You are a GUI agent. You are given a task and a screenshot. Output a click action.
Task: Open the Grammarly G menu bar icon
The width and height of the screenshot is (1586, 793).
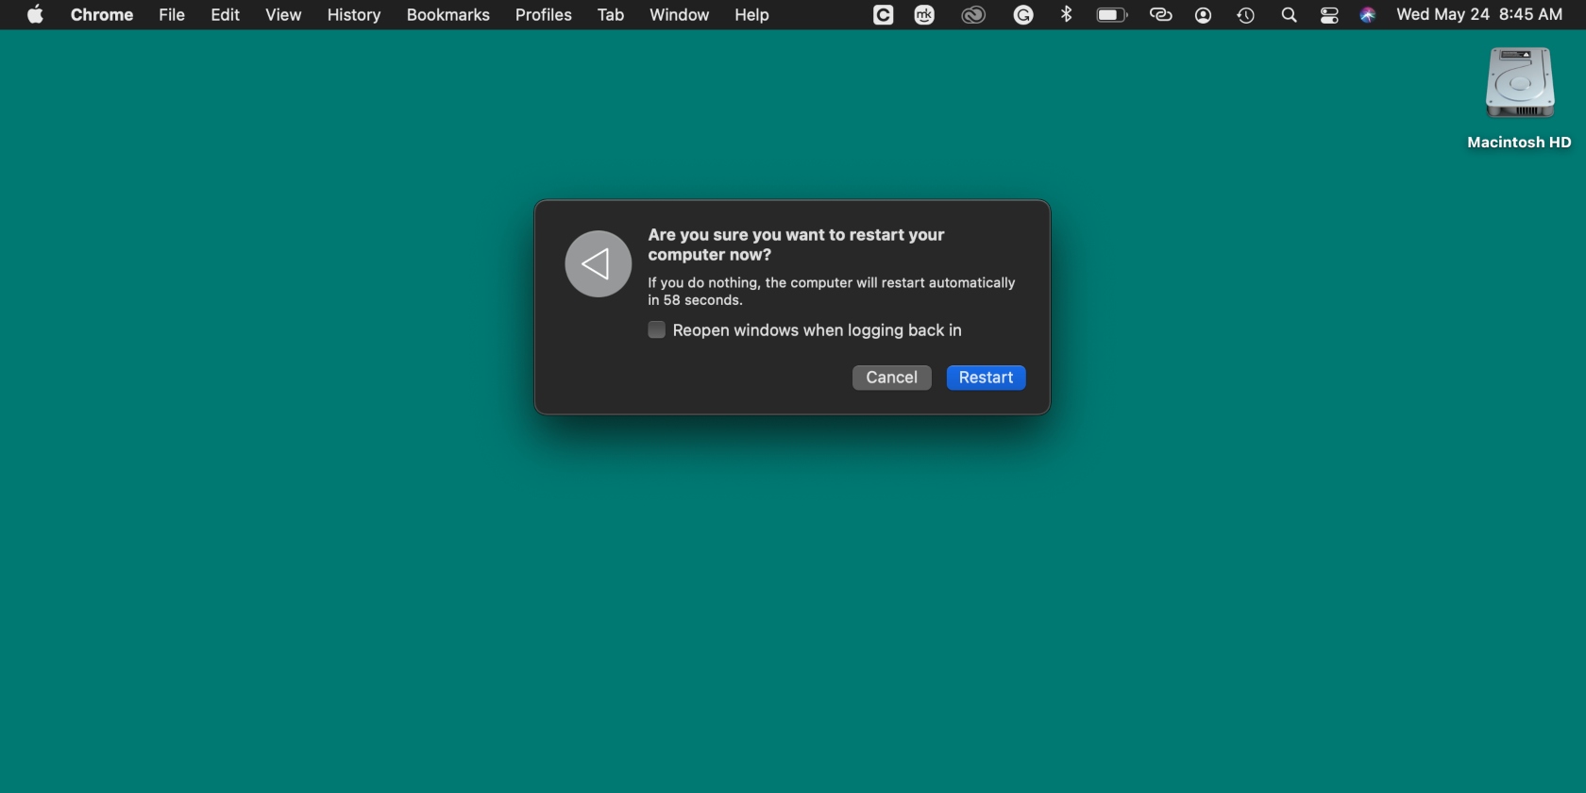coord(1023,14)
